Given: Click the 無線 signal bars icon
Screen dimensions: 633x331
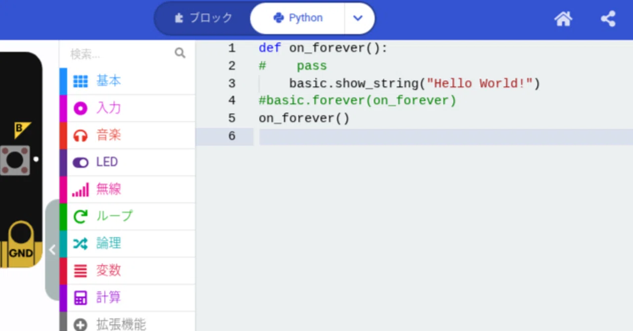Looking at the screenshot, I should [80, 190].
